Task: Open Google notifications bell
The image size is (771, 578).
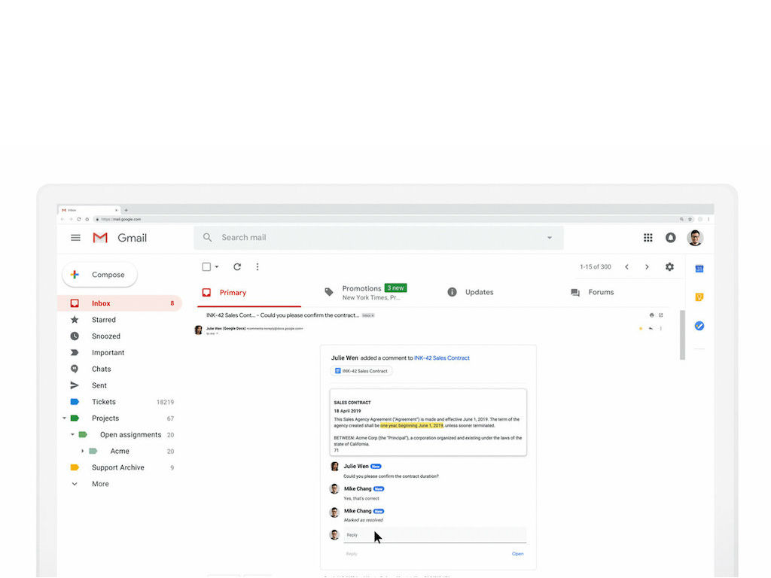Action: pos(670,237)
